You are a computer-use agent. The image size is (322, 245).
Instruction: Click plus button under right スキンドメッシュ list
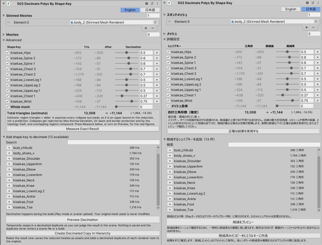click(x=306, y=27)
